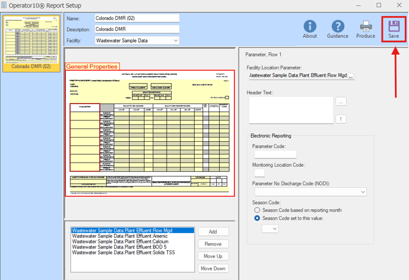This screenshot has height=280, width=409.
Task: Click the exclamation button beside Header Text
Action: pos(341,119)
